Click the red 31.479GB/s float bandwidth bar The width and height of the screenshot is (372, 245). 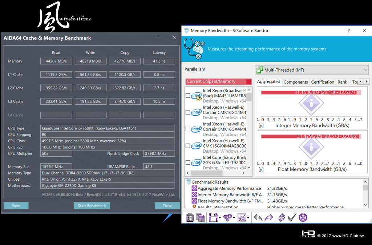coord(311,136)
